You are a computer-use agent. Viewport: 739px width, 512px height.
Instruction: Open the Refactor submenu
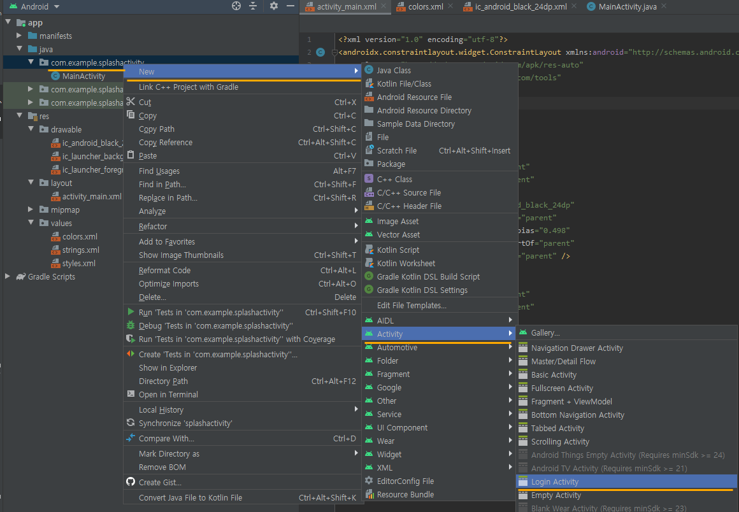242,227
